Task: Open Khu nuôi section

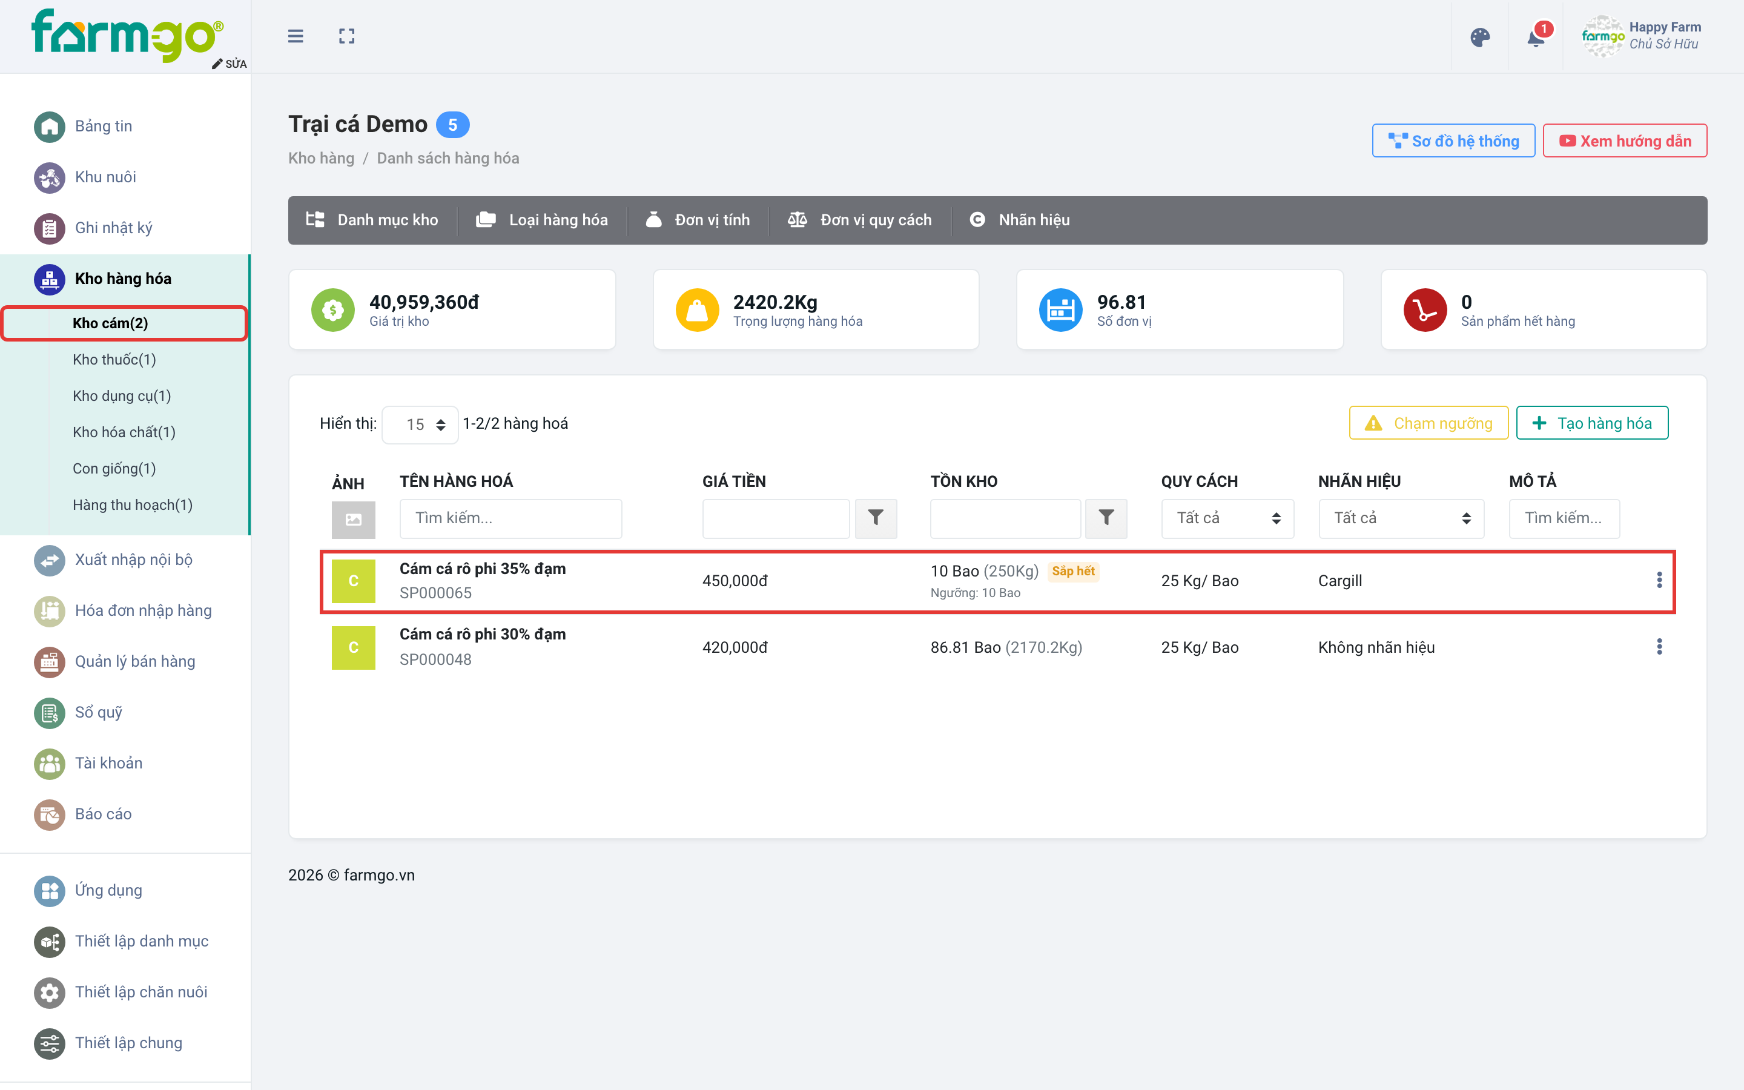Action: point(85,177)
